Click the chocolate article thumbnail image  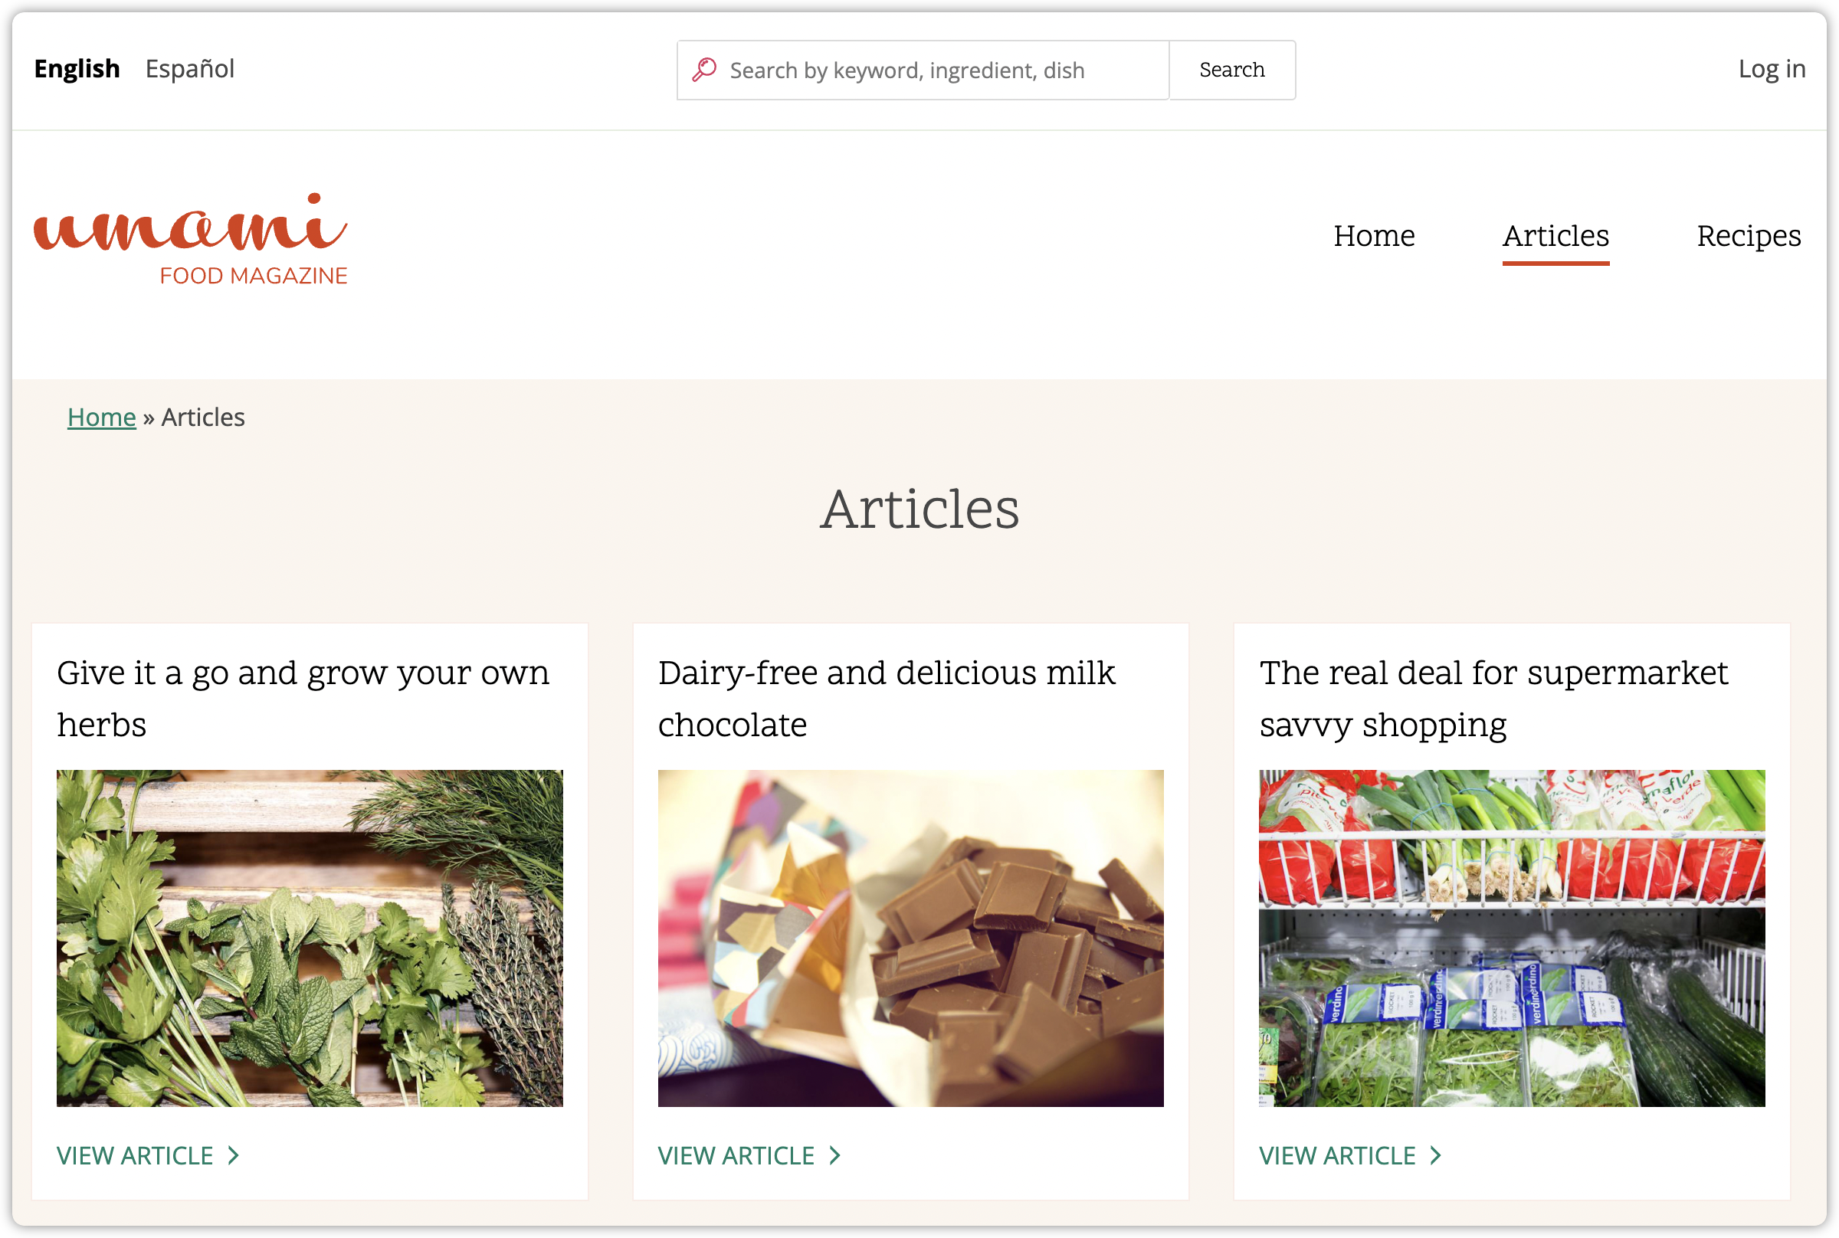point(910,938)
